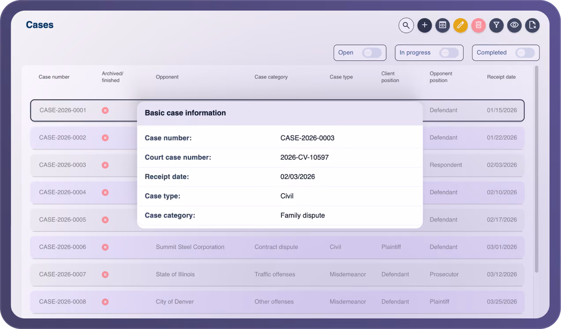Sort by the Receipt date column header
This screenshot has height=329, width=561.
(501, 77)
